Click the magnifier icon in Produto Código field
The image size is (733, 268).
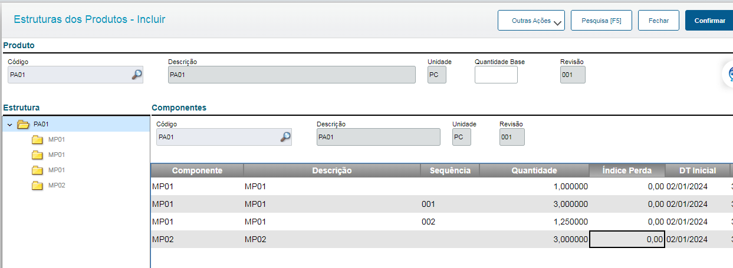point(137,75)
